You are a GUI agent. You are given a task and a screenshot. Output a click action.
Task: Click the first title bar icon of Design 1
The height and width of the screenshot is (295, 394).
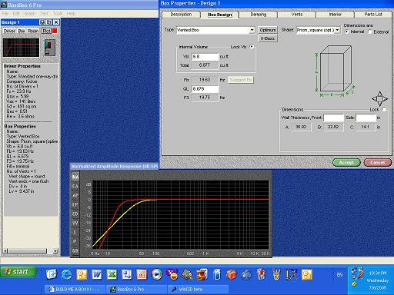42,22
